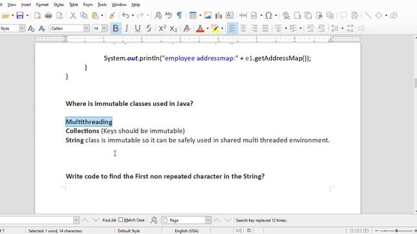Open the Styles menu
Viewport: 417px width, 234px height.
(x=59, y=5)
